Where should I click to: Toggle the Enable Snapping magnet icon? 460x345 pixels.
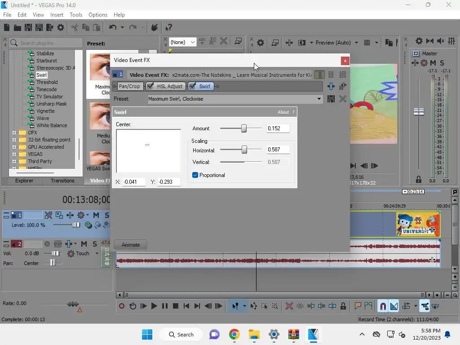click(x=383, y=306)
